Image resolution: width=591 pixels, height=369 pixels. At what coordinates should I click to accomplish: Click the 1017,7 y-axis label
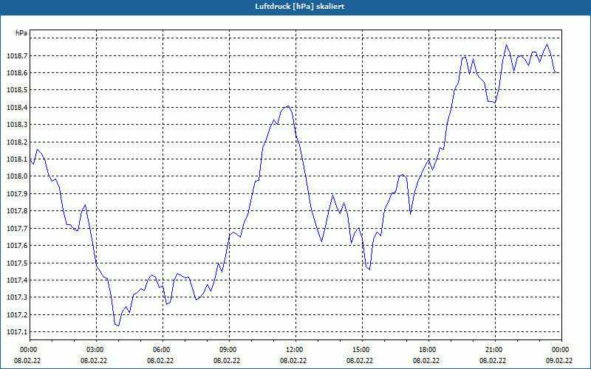tap(17, 228)
